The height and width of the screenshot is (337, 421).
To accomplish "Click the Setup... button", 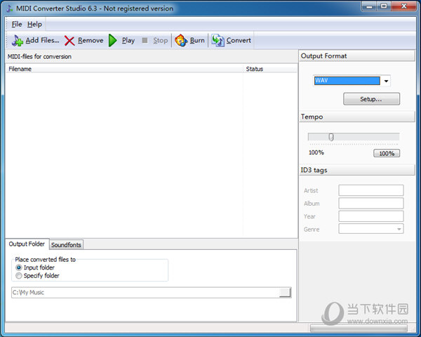I will (x=371, y=99).
